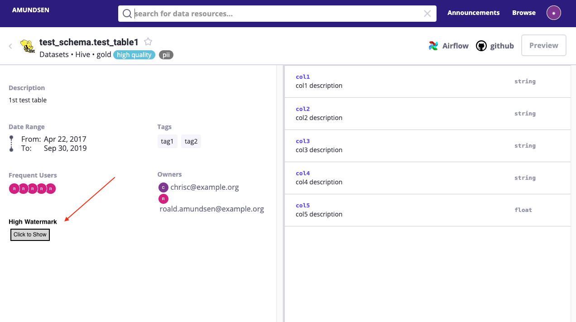The image size is (576, 322).
Task: Open Browse in the navbar
Action: pos(524,13)
